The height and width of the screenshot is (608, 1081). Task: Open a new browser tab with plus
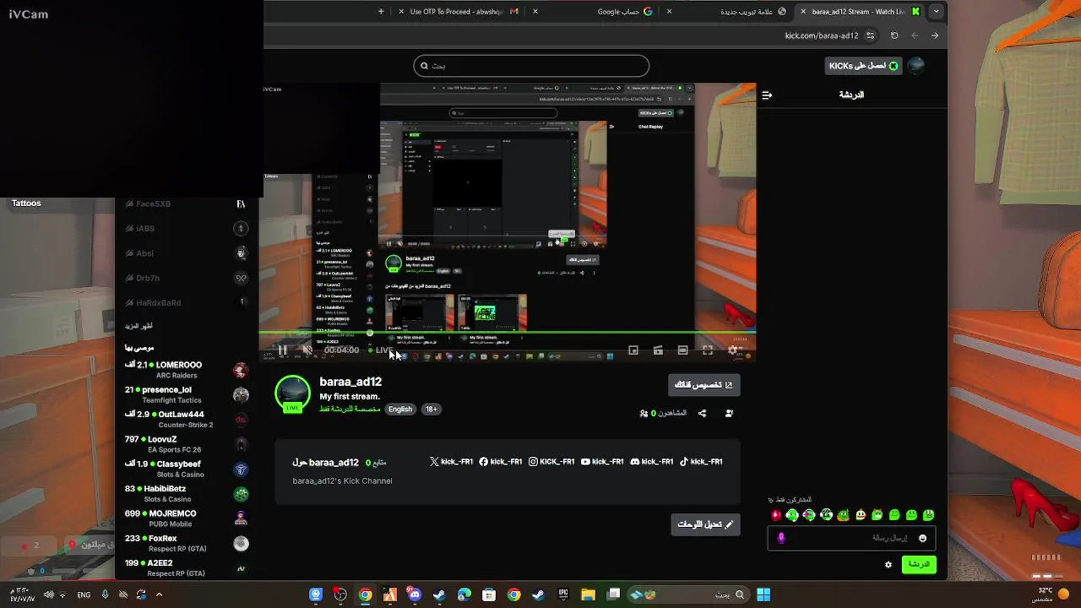381,12
